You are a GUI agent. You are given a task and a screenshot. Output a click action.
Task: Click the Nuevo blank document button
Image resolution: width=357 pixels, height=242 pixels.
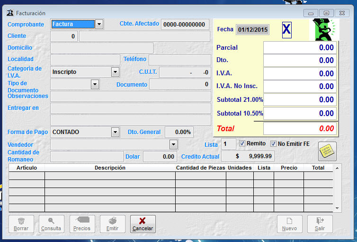(289, 224)
